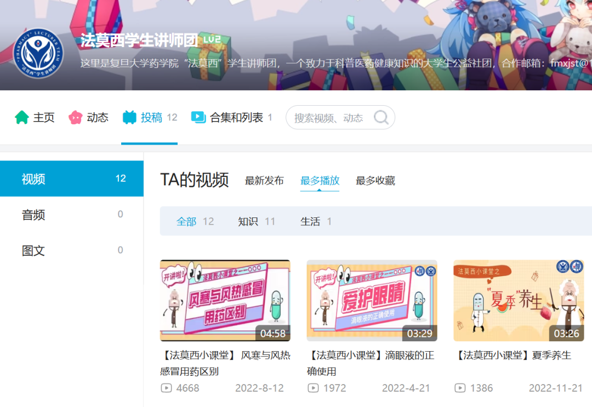592x407 pixels.
Task: Open title link 滴眼液的正确使用
Action: pos(371,363)
